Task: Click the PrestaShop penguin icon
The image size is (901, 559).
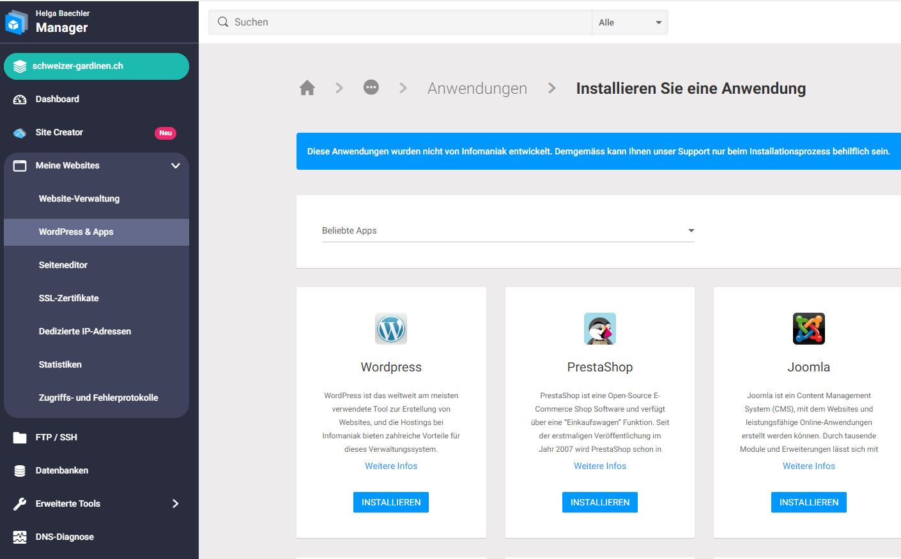Action: tap(600, 329)
